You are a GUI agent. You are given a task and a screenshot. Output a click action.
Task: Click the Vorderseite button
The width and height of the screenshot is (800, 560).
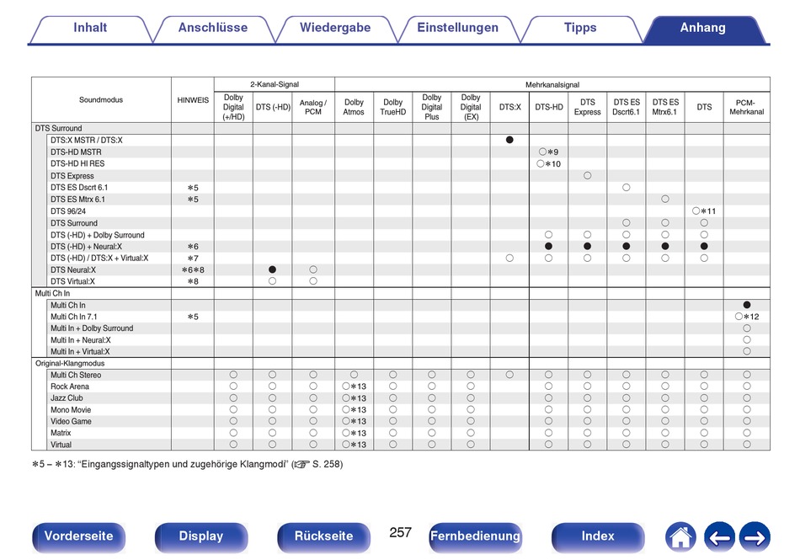(78, 536)
